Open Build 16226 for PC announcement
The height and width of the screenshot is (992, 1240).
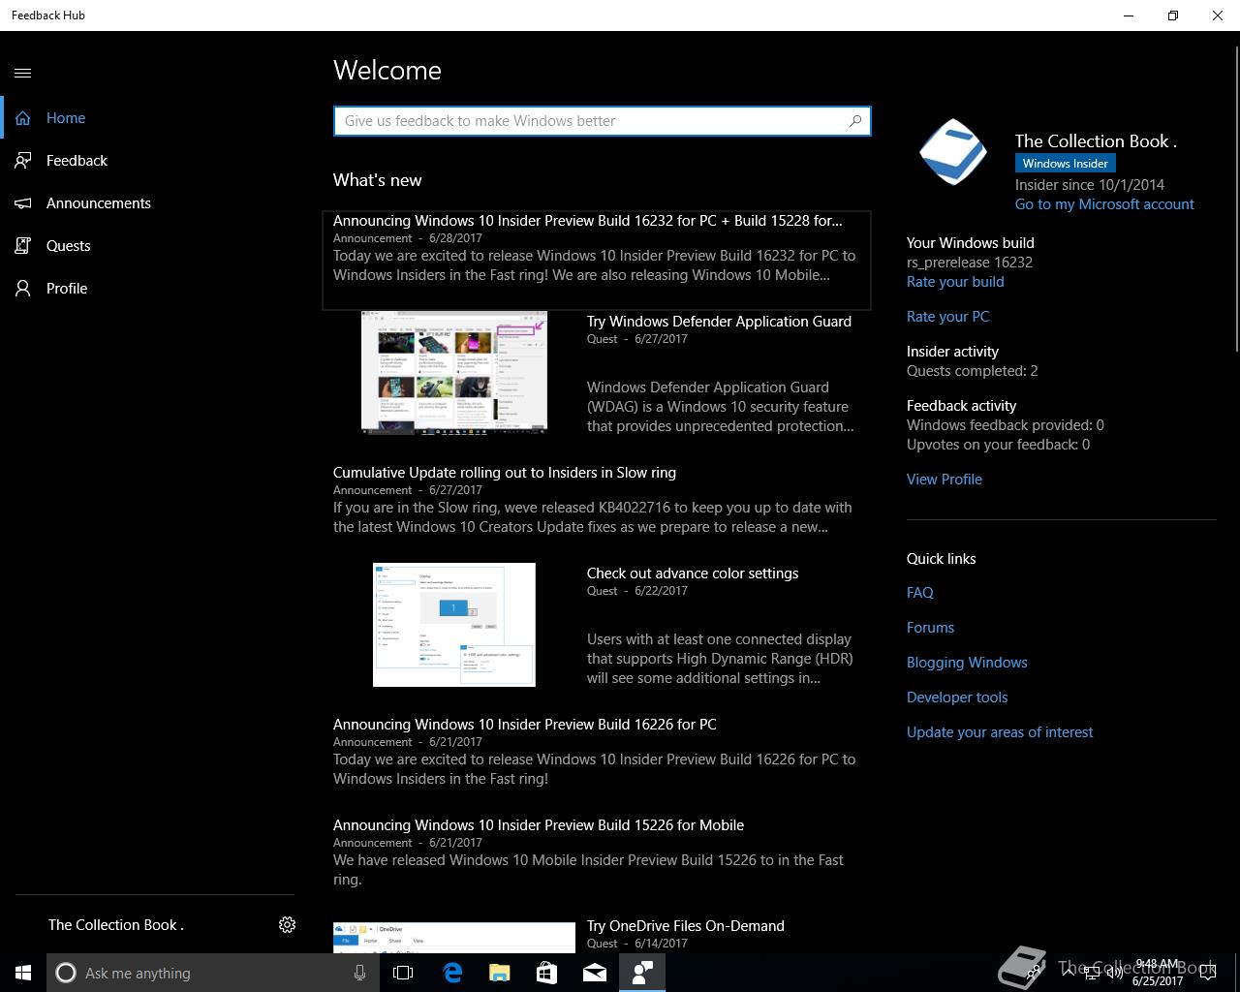[525, 725]
